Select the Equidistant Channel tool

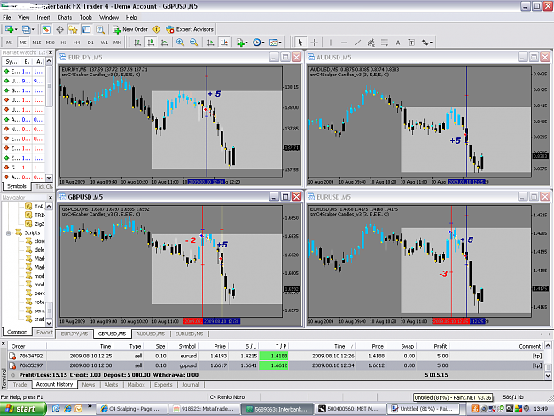[x=371, y=43]
